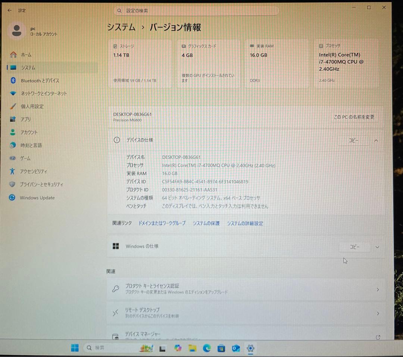
Task: Click the Windows Start button
Action: coord(75,348)
